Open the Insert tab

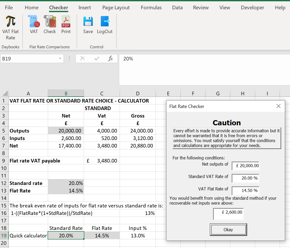click(x=85, y=7)
